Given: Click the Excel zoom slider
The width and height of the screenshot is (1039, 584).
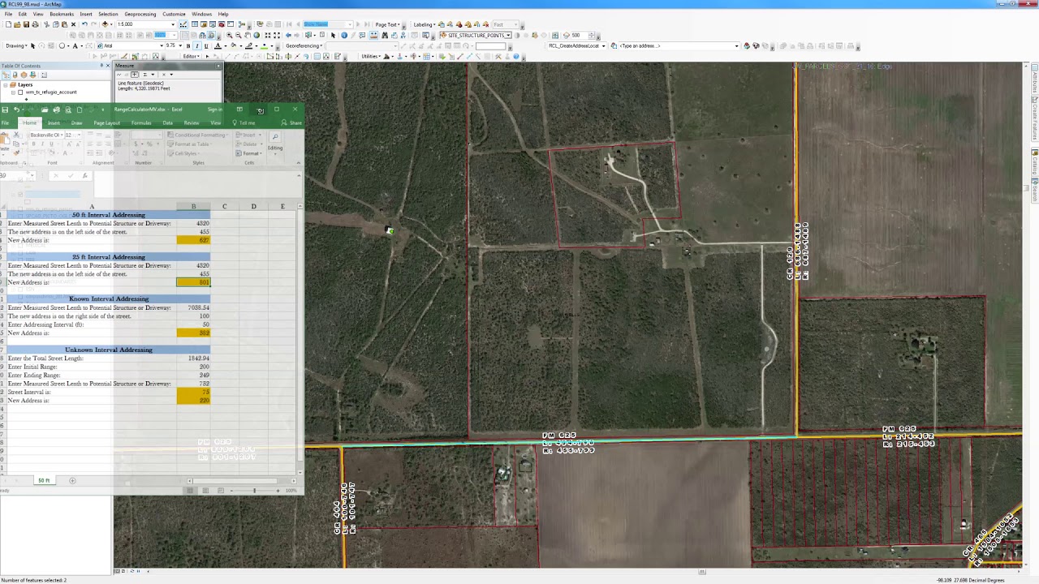Looking at the screenshot, I should [x=254, y=490].
